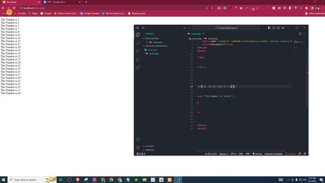
Task: Open a new browser tab
Action: tap(86, 2)
